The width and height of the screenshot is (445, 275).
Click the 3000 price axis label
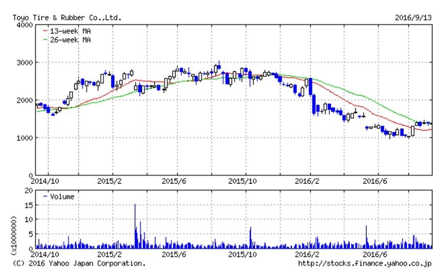pyautogui.click(x=25, y=62)
